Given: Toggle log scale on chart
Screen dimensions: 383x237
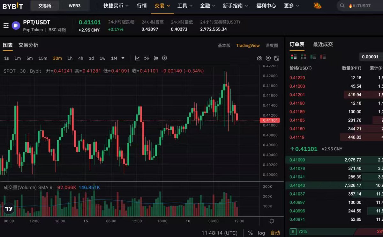Looking at the screenshot, I should 261,233.
